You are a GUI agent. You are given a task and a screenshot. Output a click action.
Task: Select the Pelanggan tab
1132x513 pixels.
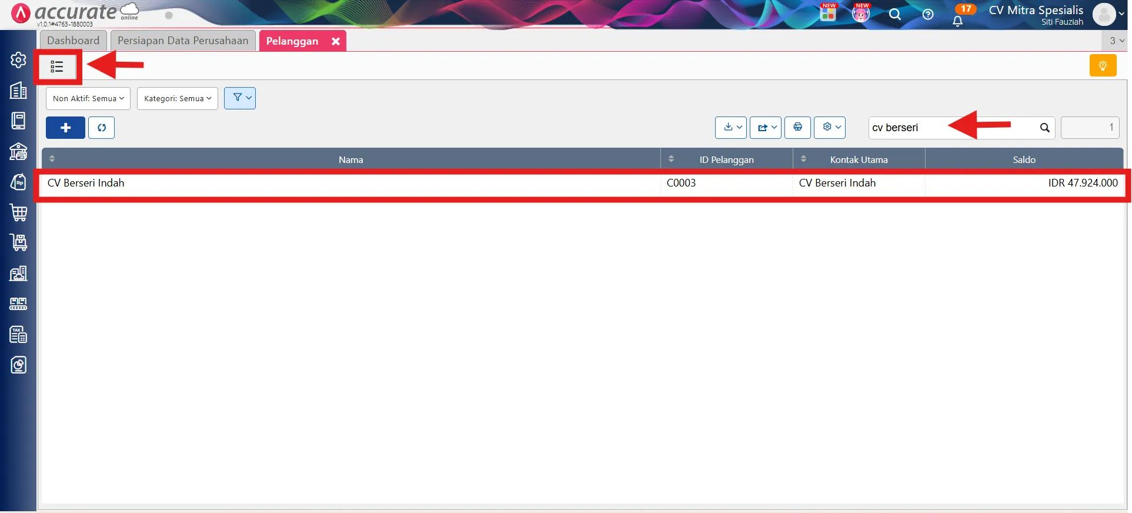click(x=292, y=41)
